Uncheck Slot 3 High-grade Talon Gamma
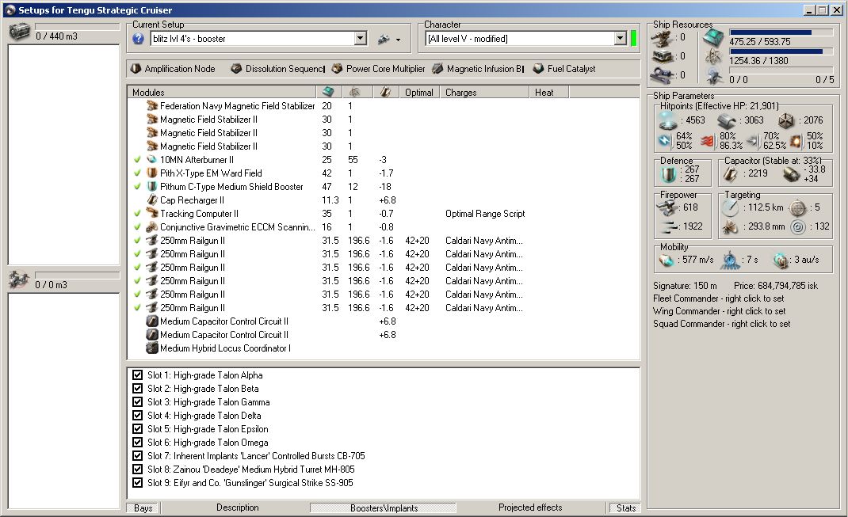 [x=137, y=402]
